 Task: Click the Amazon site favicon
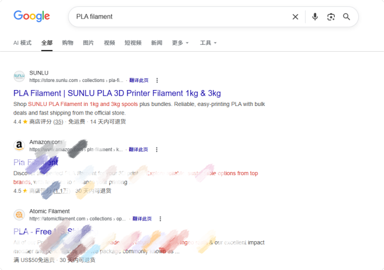point(19,145)
